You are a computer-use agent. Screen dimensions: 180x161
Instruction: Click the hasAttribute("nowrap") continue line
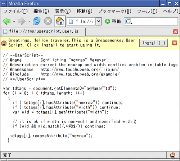pyautogui.click(x=68, y=103)
